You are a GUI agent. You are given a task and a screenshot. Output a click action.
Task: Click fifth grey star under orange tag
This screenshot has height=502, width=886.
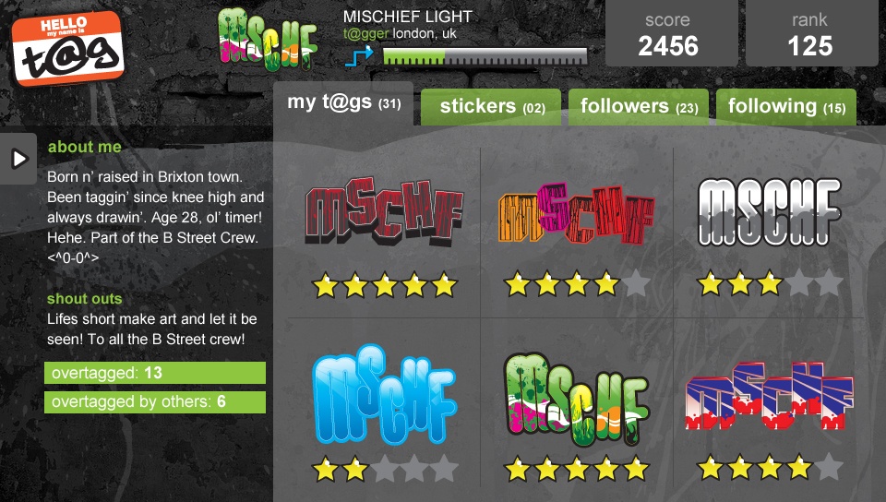point(636,283)
